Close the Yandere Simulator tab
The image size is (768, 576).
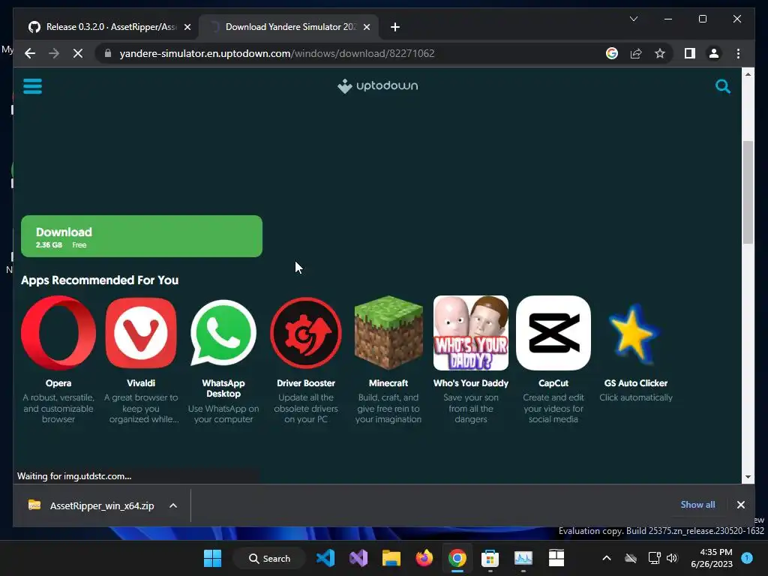366,27
